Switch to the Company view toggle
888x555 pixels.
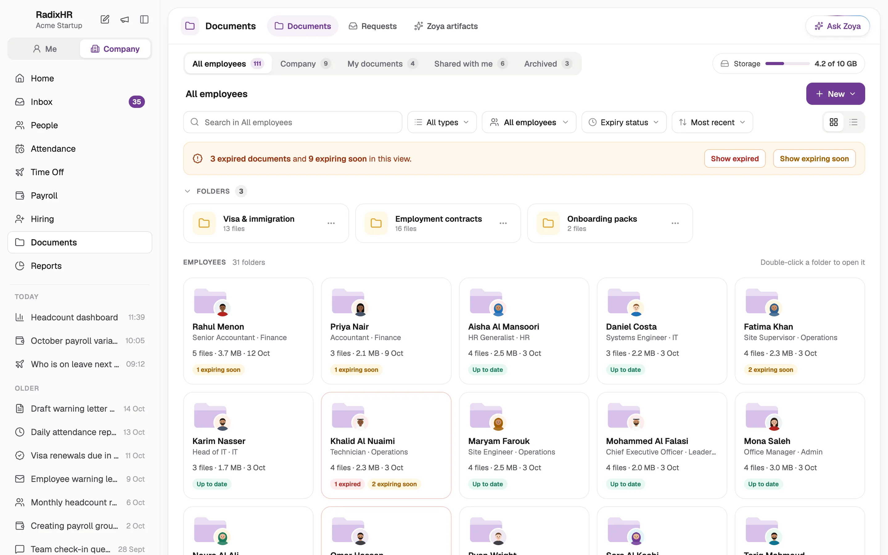tap(115, 49)
